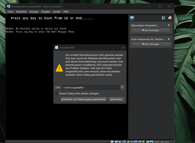
Task: Click the Mauszeiger-Integration notification title
Action: click(145, 25)
